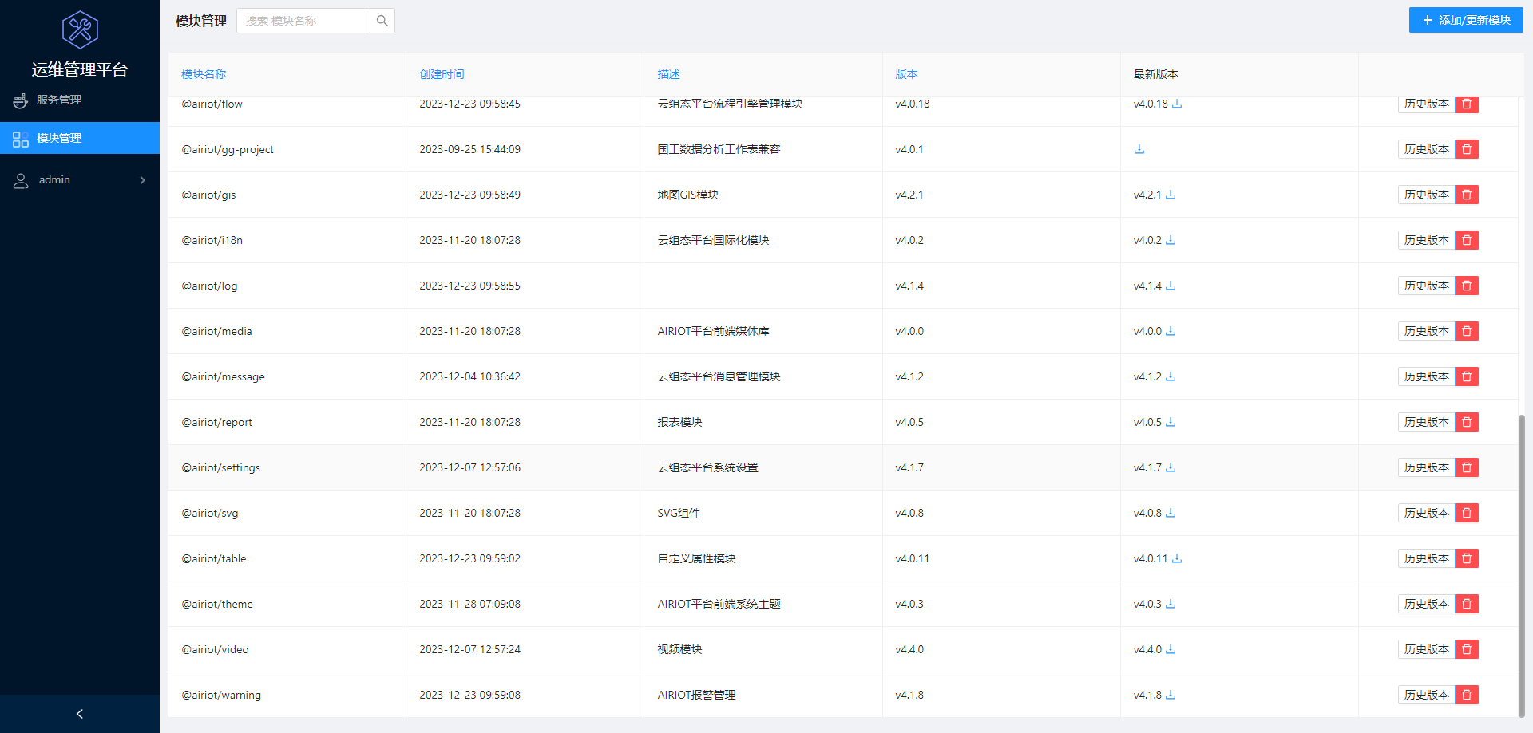This screenshot has width=1533, height=733.
Task: Download latest version of @airiot/table
Action: pyautogui.click(x=1177, y=558)
